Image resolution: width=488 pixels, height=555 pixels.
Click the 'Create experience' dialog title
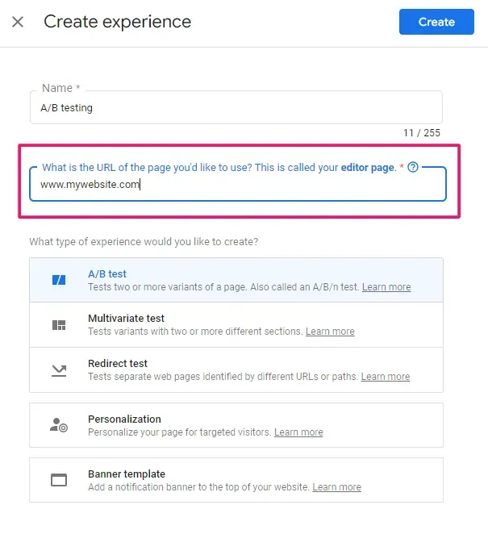(117, 22)
